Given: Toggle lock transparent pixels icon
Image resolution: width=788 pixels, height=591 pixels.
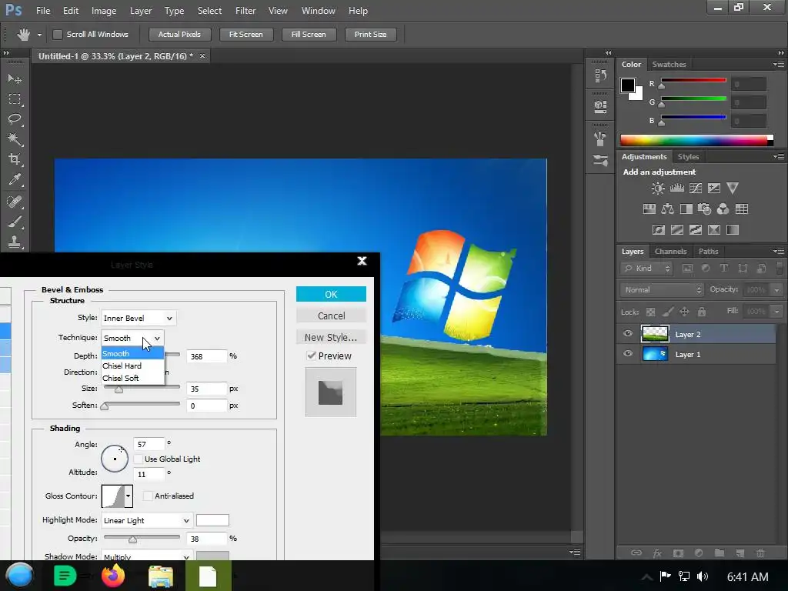Looking at the screenshot, I should click(x=651, y=312).
